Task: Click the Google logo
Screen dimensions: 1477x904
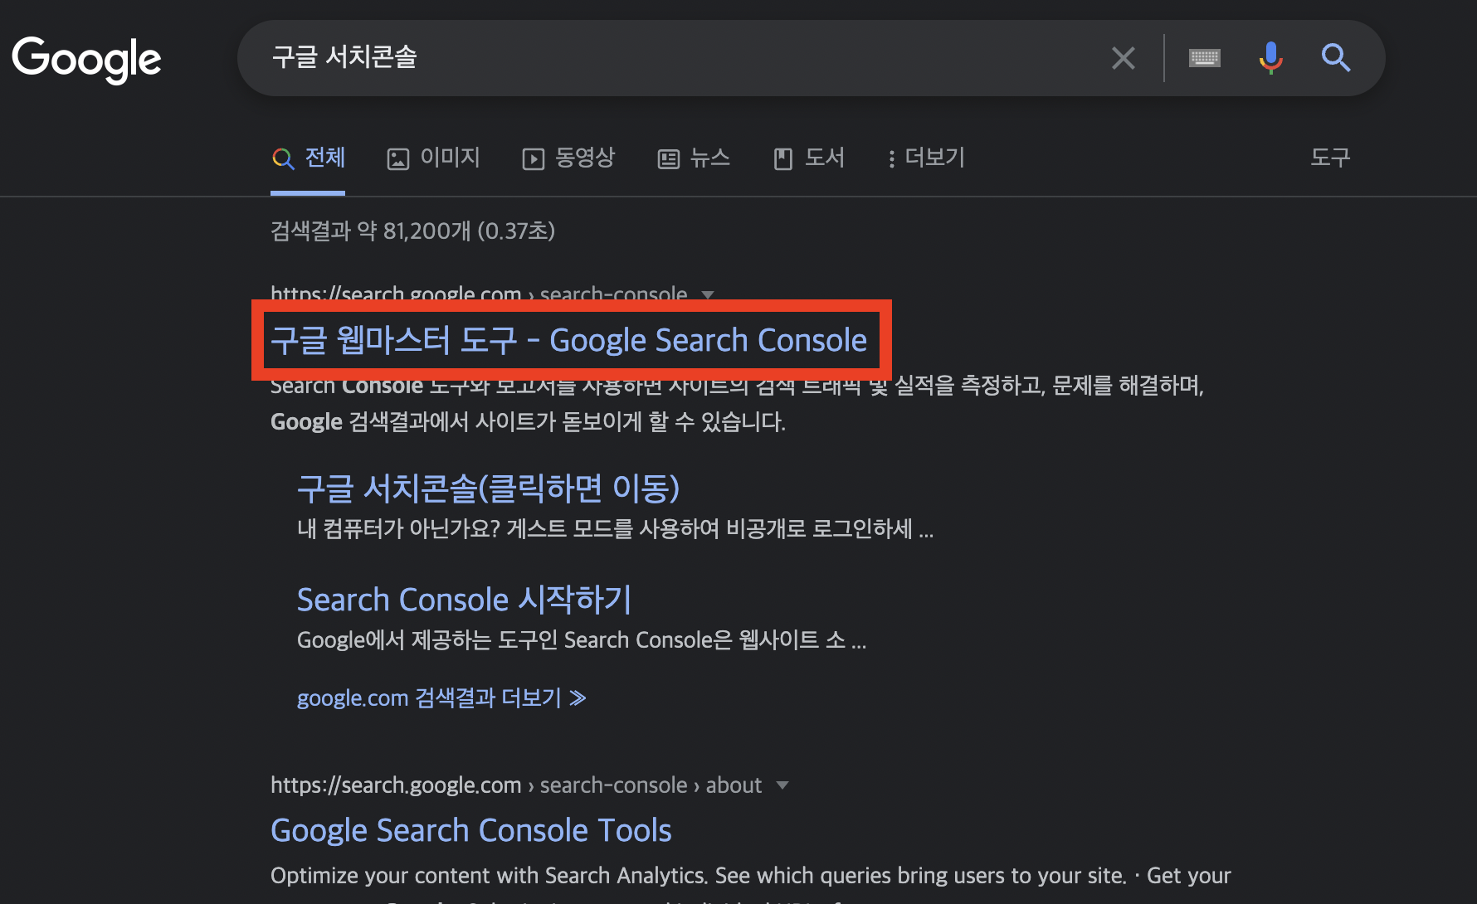Action: click(86, 59)
